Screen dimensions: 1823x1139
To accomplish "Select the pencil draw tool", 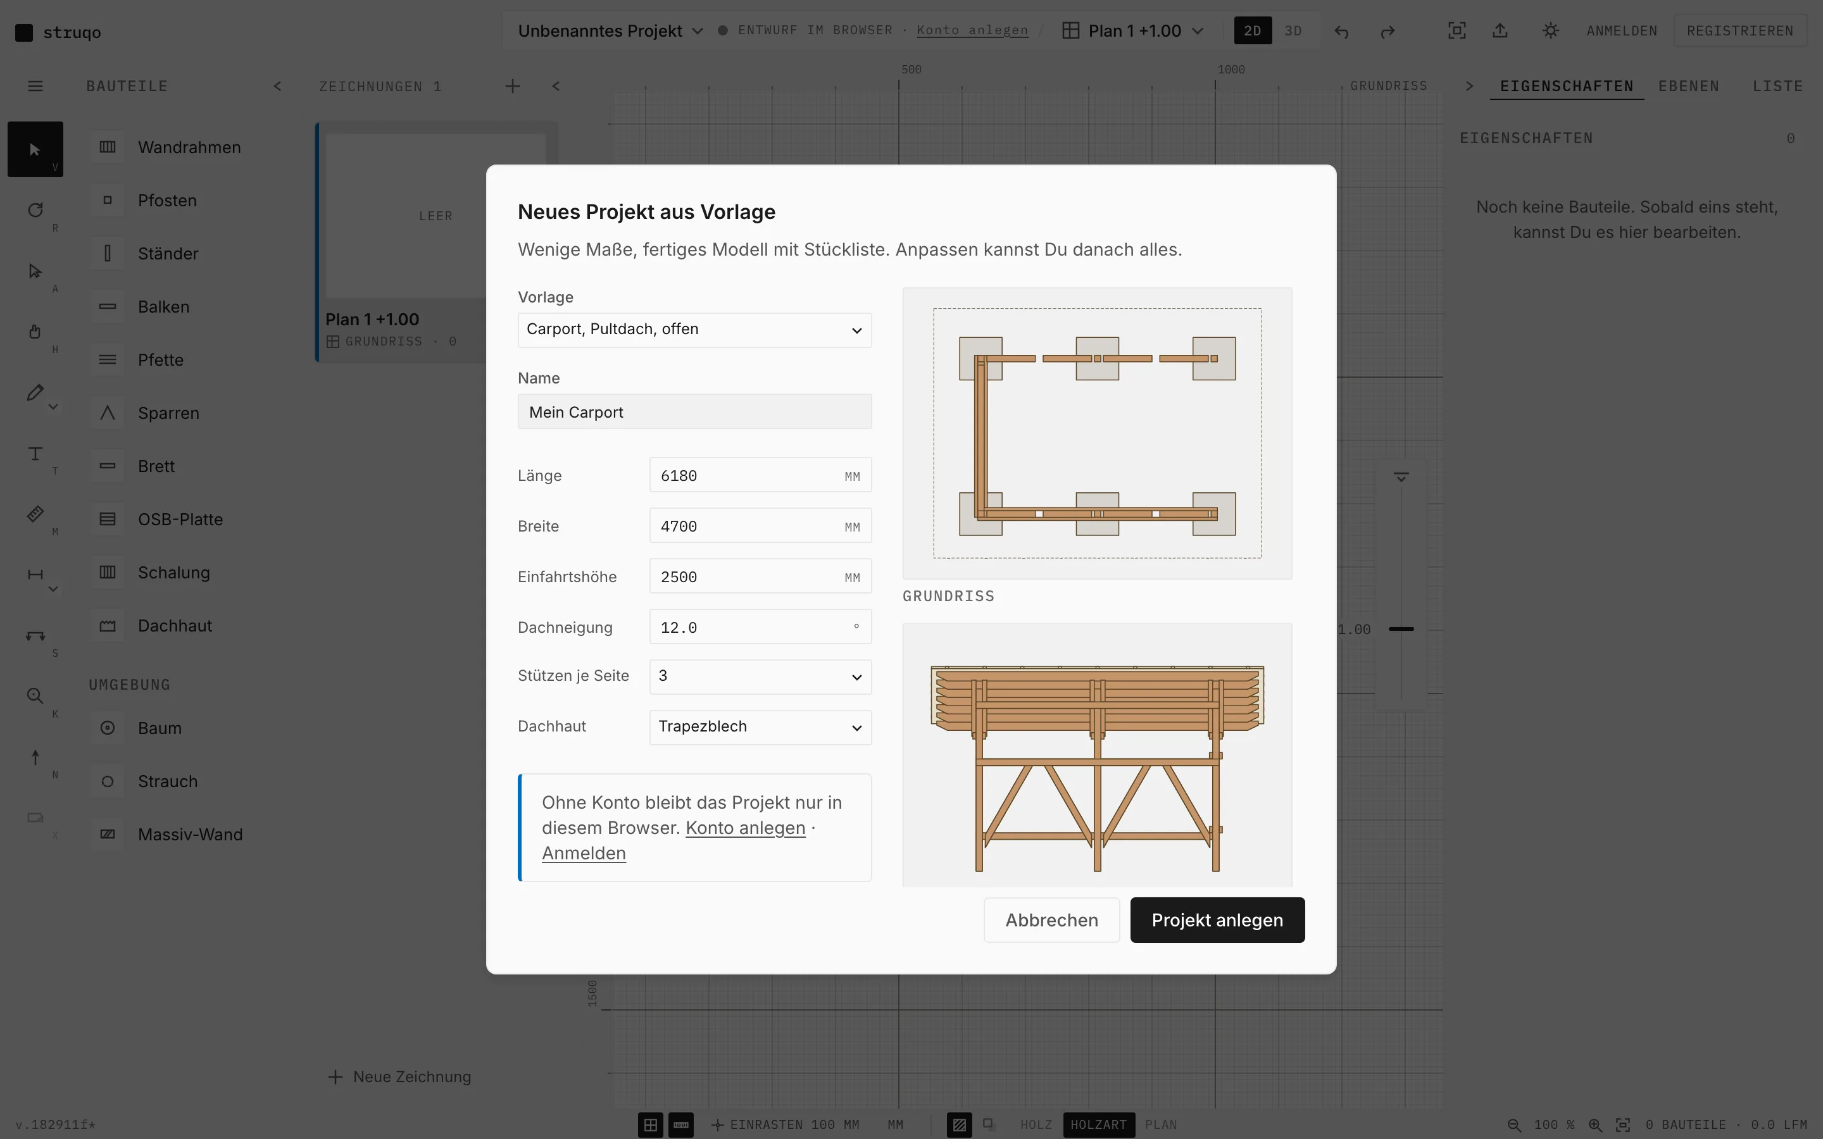I will [x=35, y=392].
